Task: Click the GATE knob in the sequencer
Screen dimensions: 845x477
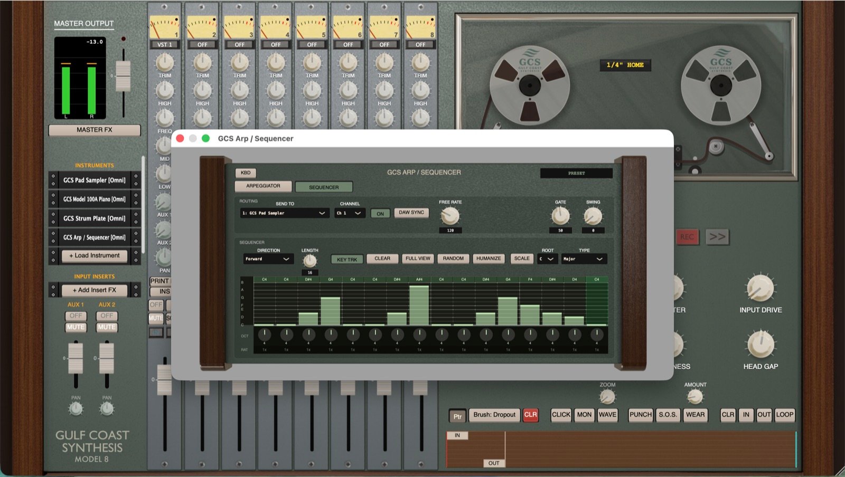Action: coord(560,215)
